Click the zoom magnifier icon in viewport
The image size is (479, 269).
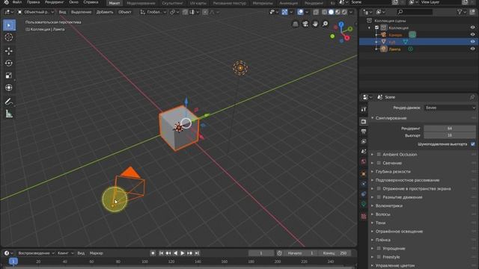tap(325, 24)
